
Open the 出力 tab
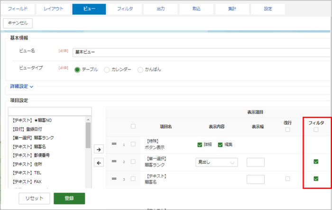[161, 9]
